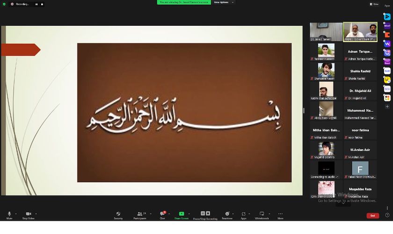Viewport: 393px width, 234px height.
Task: Toggle Stop Video camera button
Action: click(x=28, y=214)
